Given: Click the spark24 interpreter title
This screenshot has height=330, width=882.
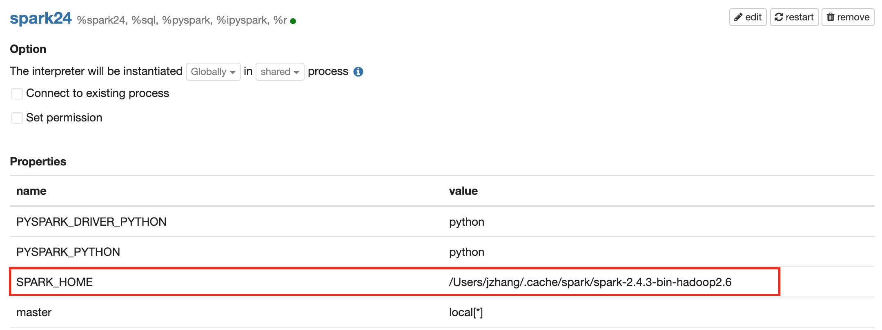Looking at the screenshot, I should [x=40, y=19].
